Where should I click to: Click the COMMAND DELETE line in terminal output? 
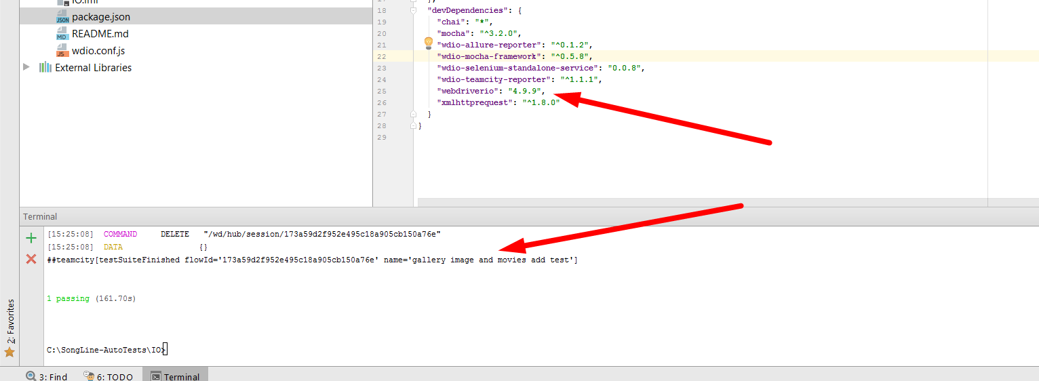pyautogui.click(x=244, y=234)
